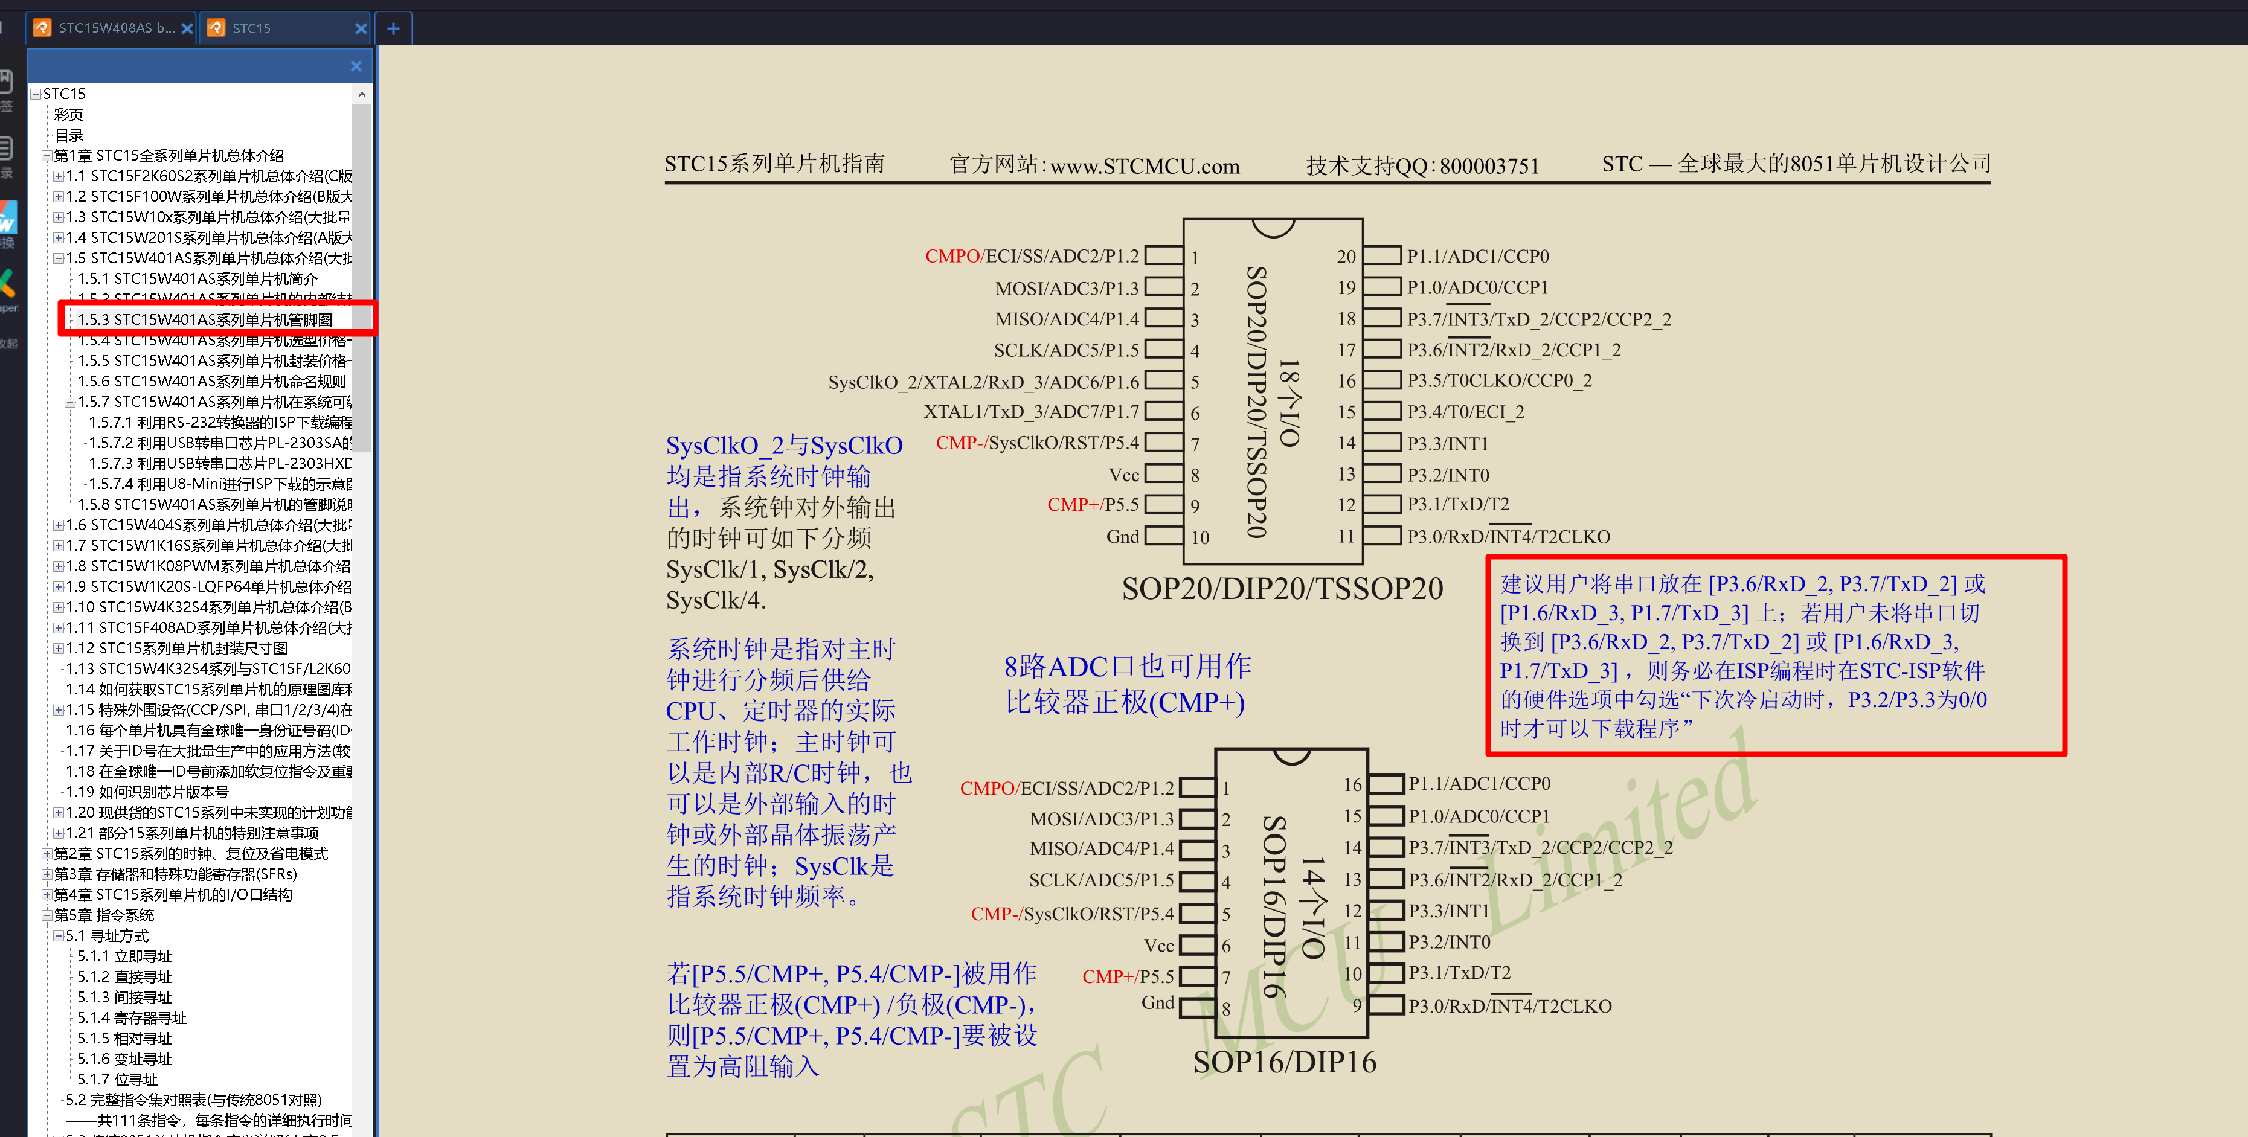Expand 1.4 STC15W201S系列 node
2248x1137 pixels.
(x=59, y=239)
